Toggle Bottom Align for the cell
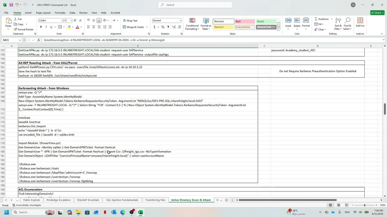Image resolution: width=387 pixels, height=217 pixels. pos(99,20)
